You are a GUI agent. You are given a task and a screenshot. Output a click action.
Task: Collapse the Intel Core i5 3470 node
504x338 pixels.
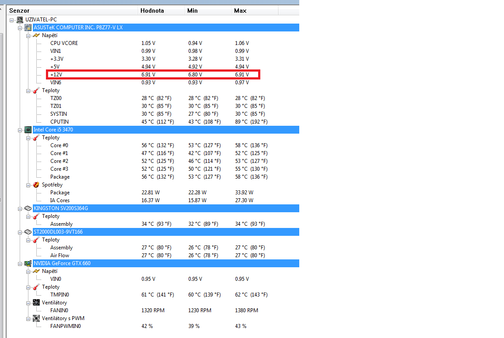coord(20,130)
